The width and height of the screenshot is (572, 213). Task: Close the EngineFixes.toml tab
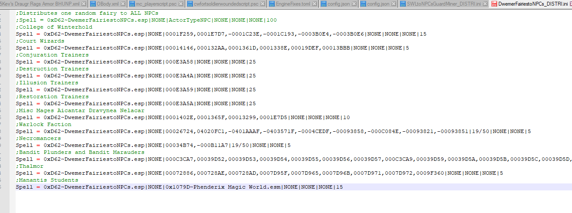315,4
